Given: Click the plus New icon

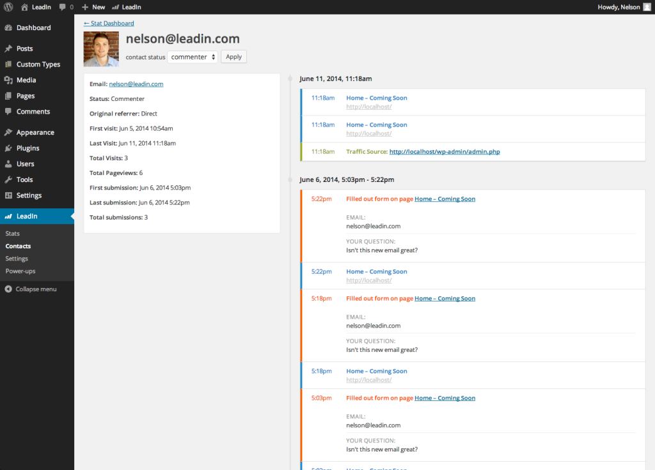Looking at the screenshot, I should click(85, 7).
